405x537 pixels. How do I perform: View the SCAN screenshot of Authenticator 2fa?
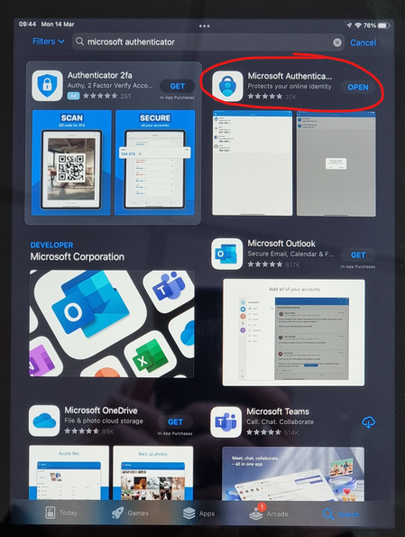[x=71, y=162]
